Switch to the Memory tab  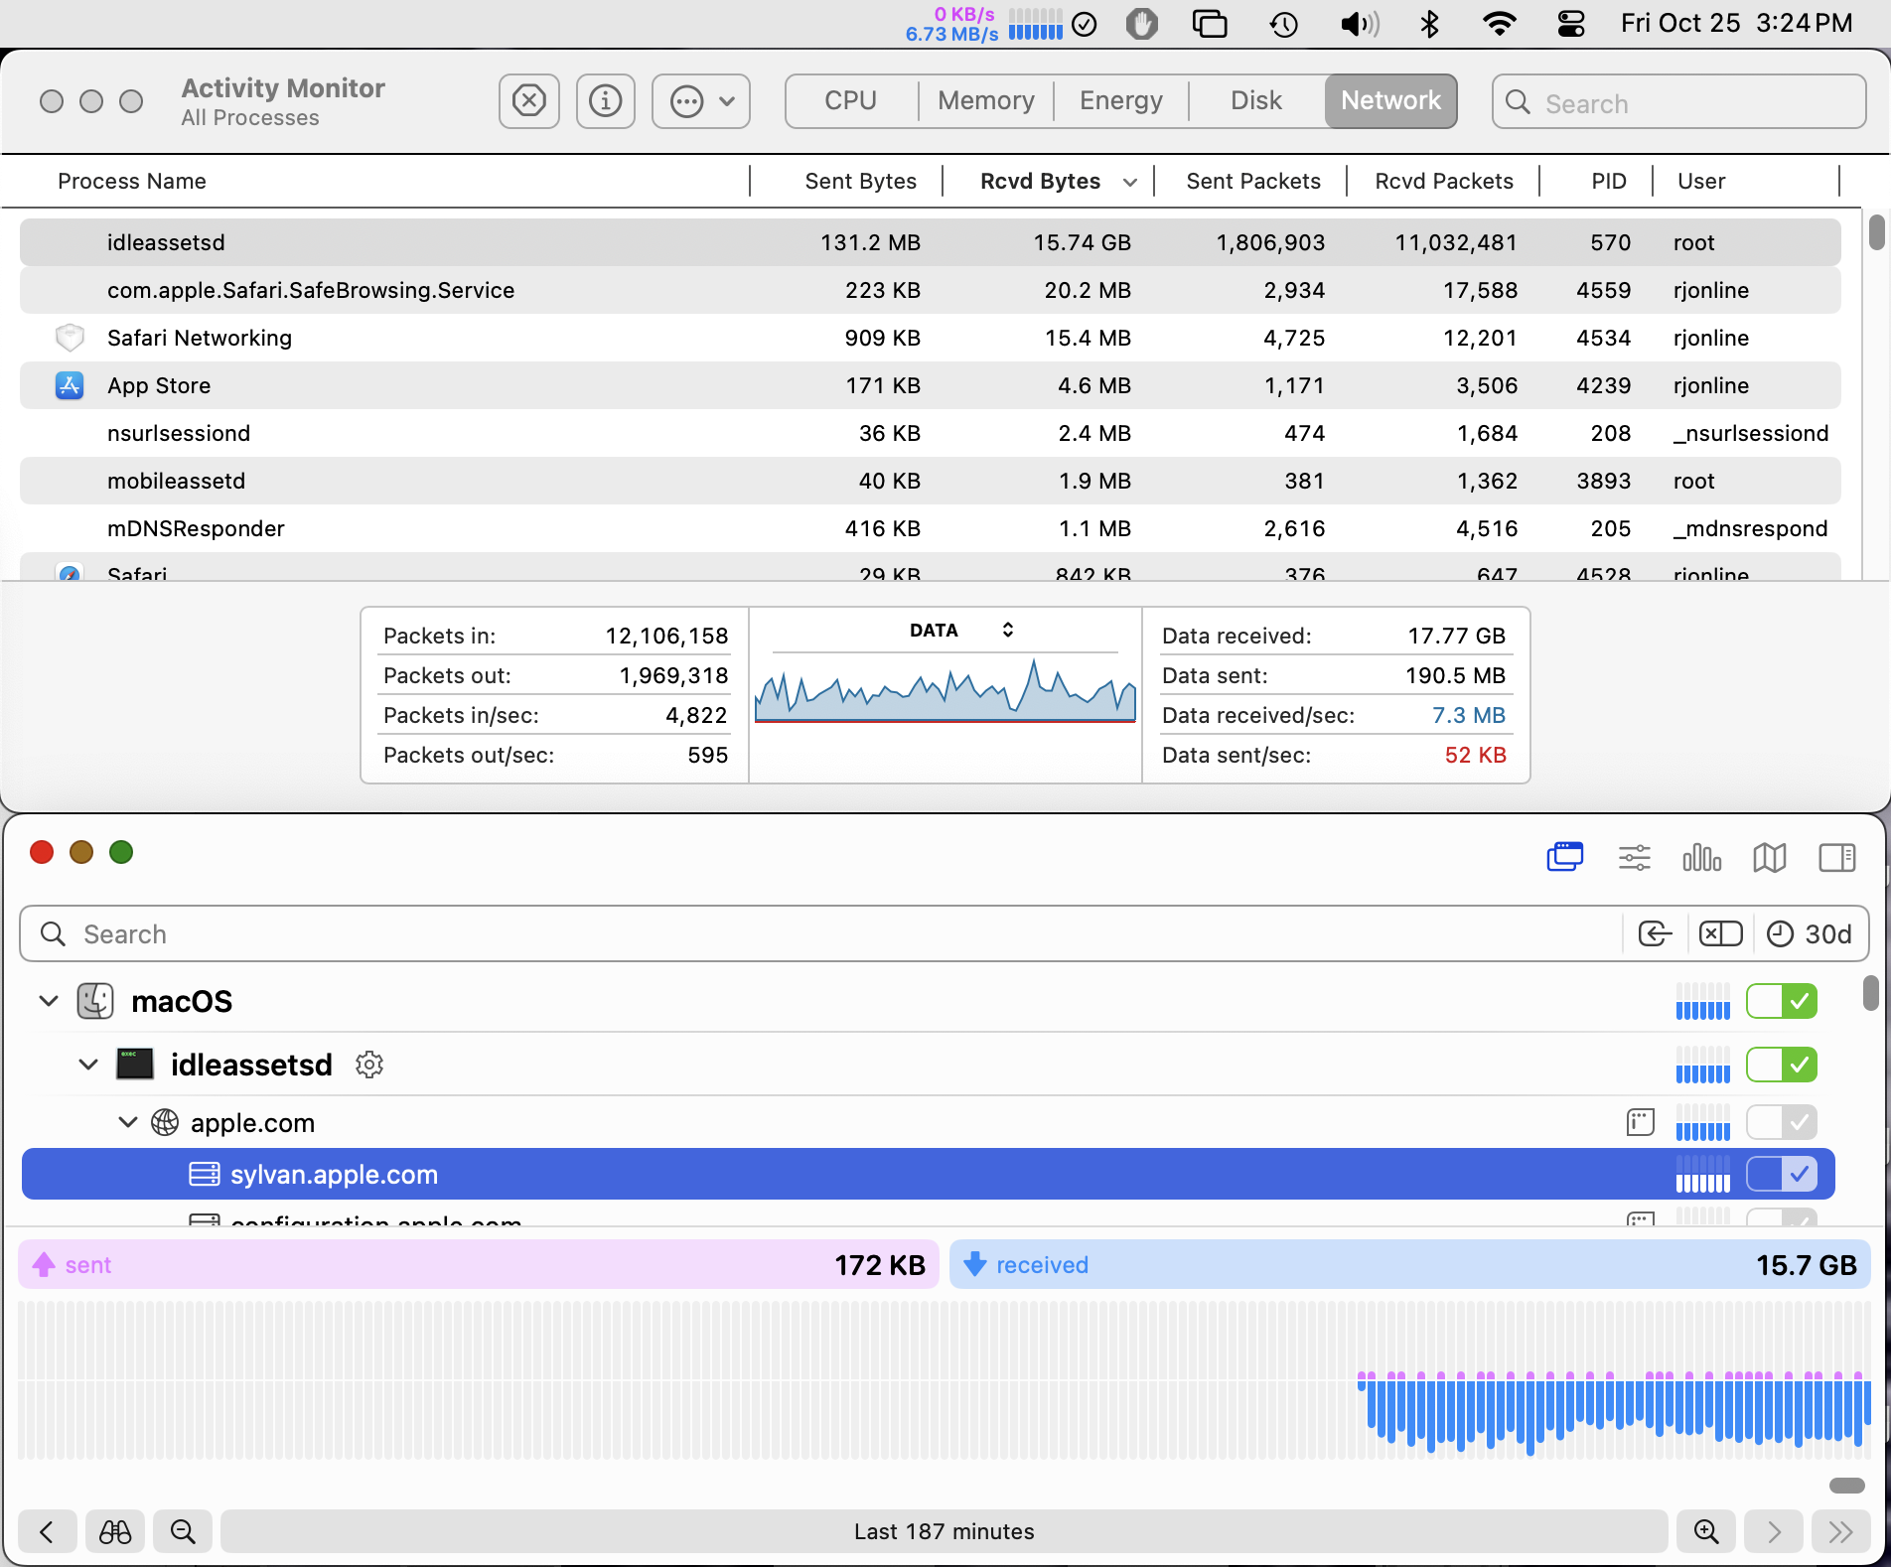(985, 101)
